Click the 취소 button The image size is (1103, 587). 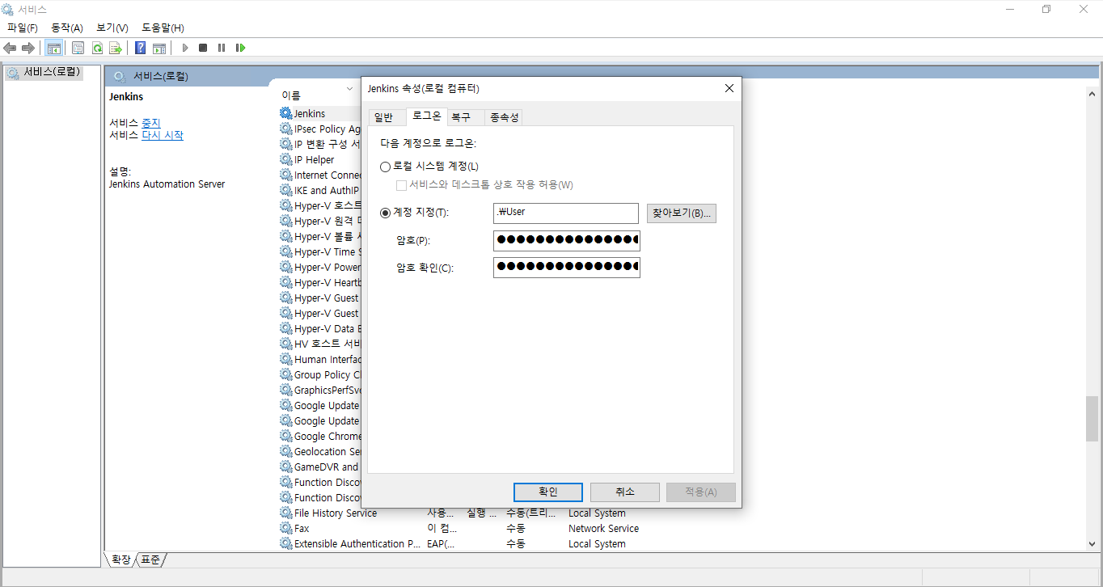[624, 492]
